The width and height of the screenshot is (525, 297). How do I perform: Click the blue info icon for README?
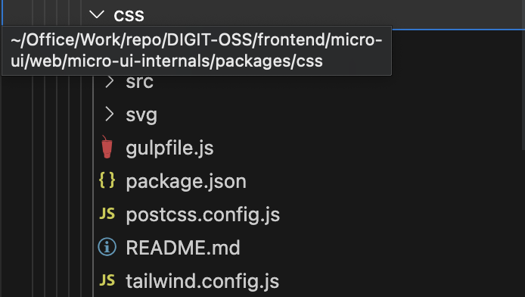(107, 247)
